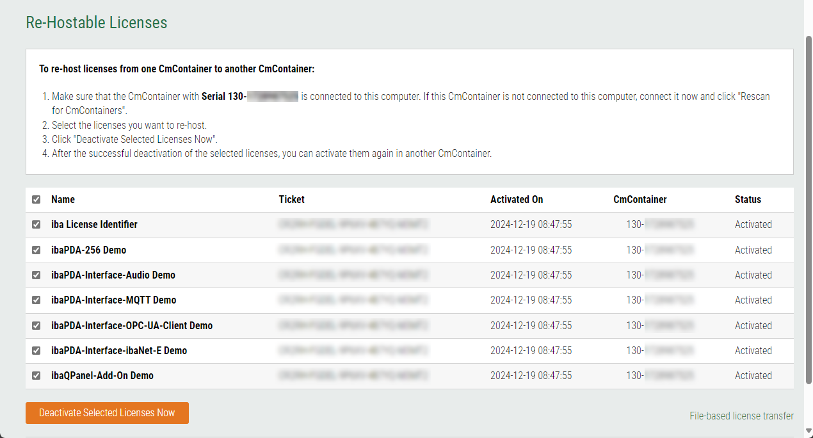Click the Activated On column header

pyautogui.click(x=517, y=200)
